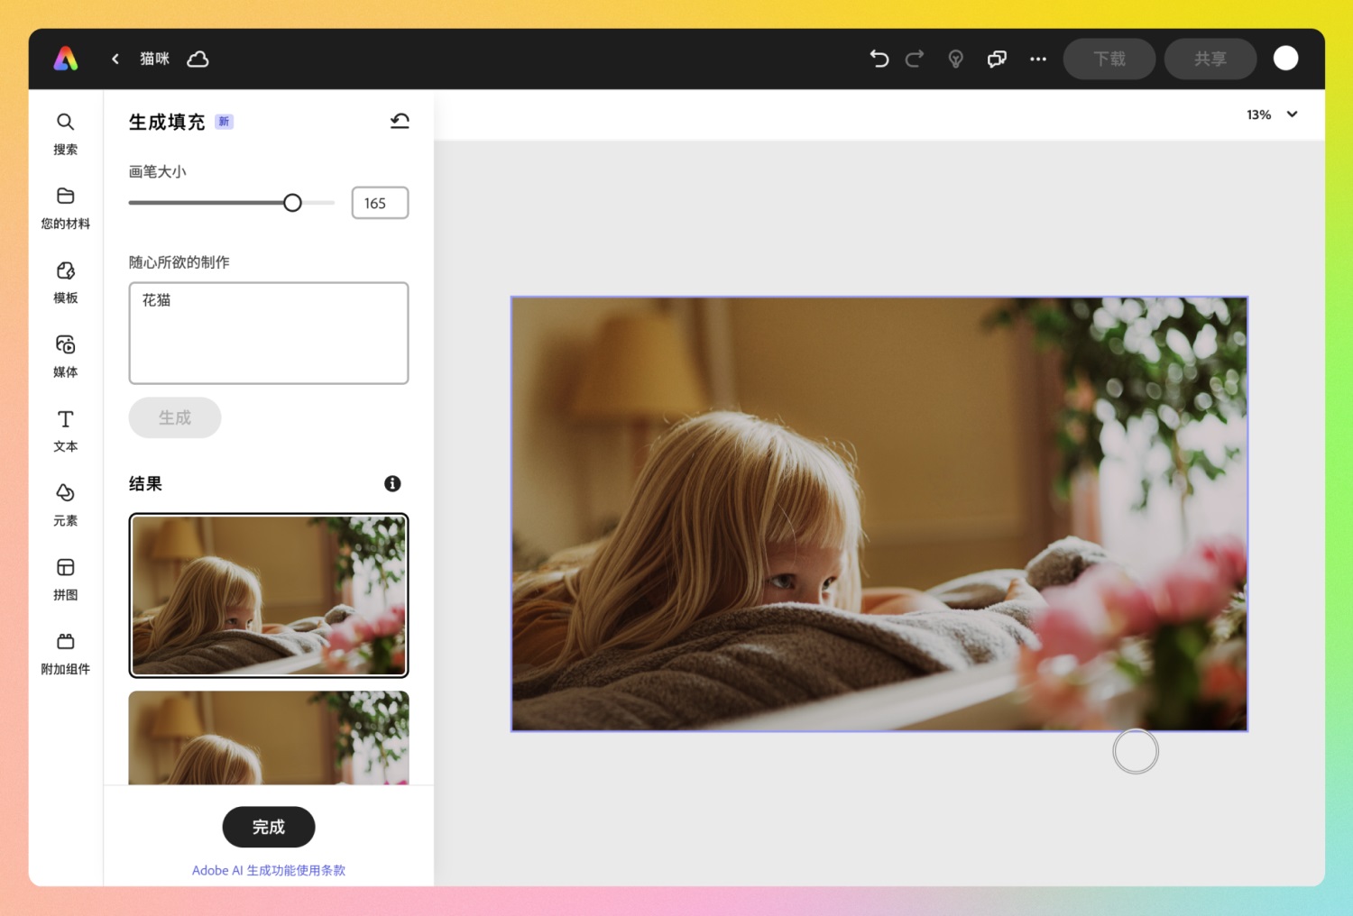Viewport: 1353px width, 916px height.
Task: Show info about 结果 results
Action: [x=392, y=483]
